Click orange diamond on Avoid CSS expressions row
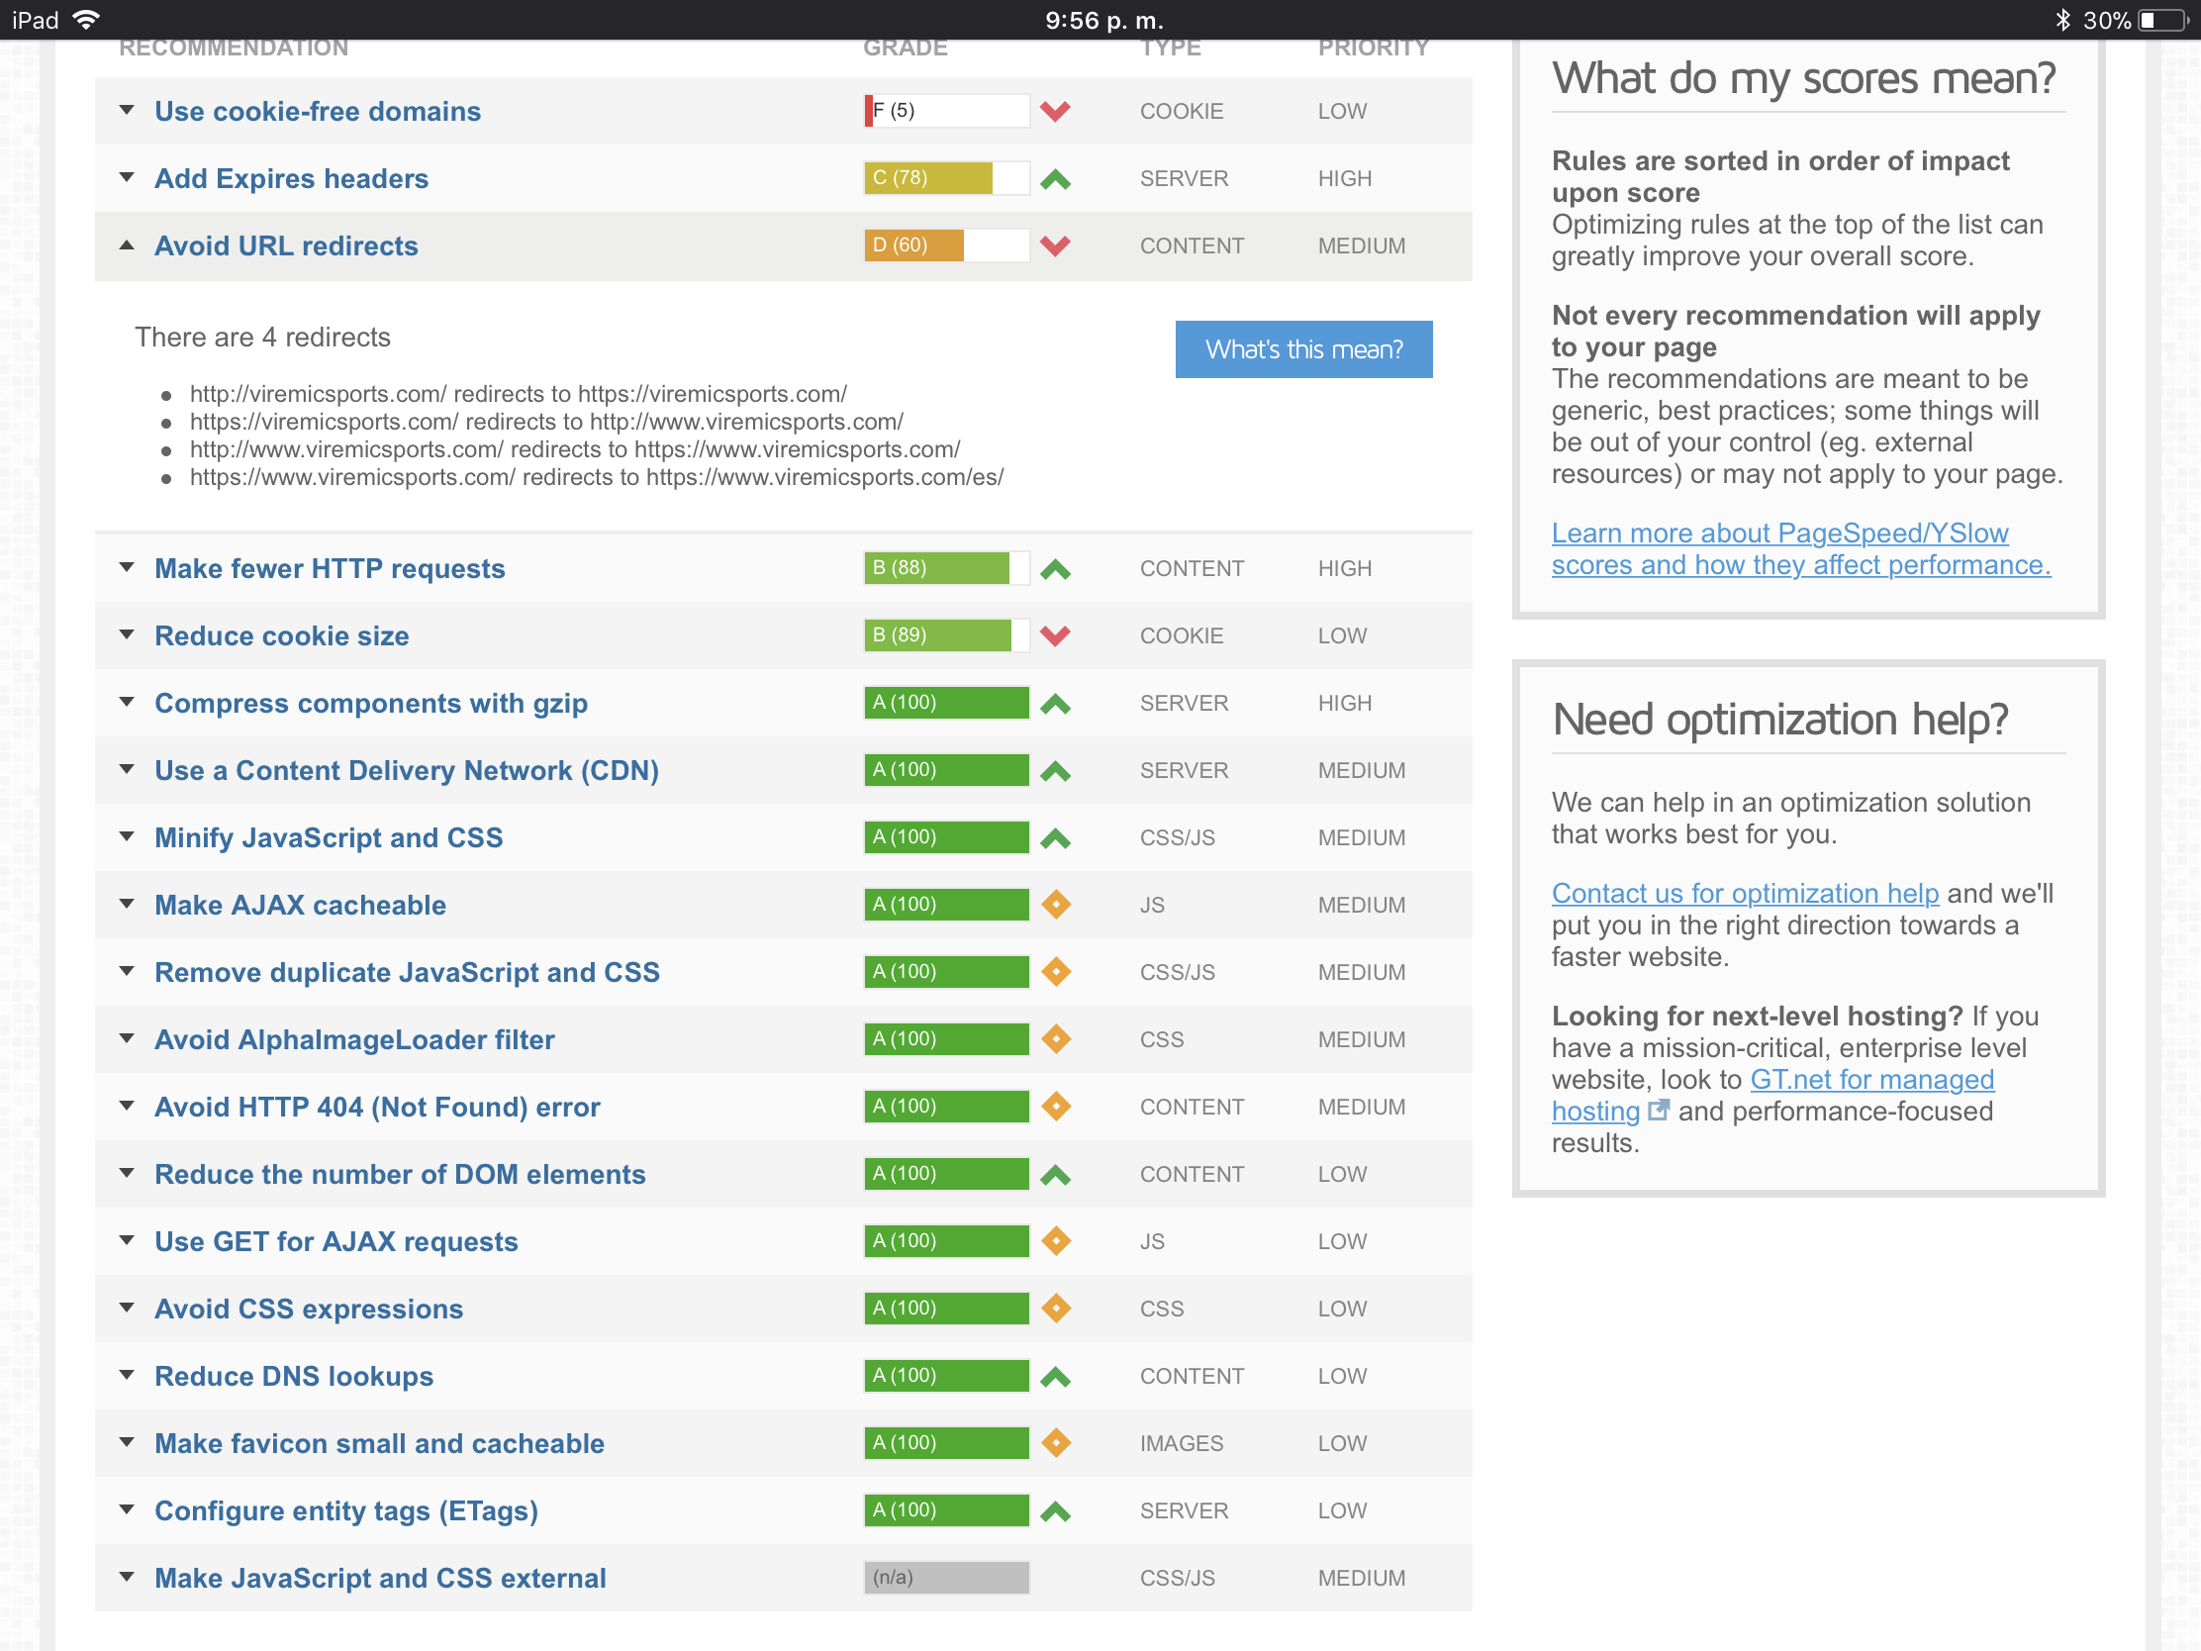 [1055, 1309]
